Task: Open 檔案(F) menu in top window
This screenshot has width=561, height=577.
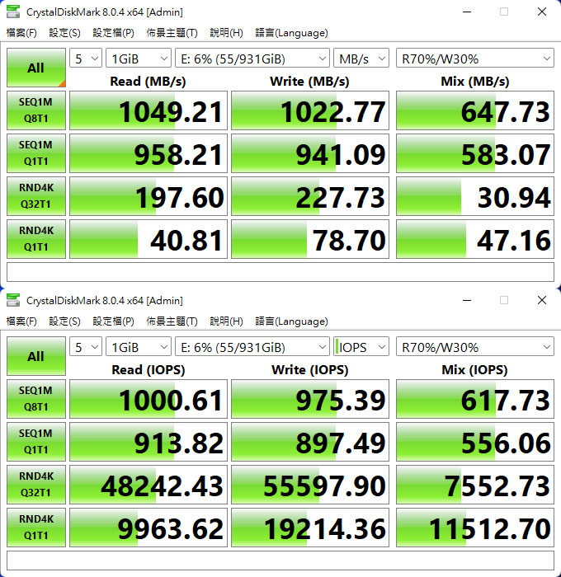Action: [x=21, y=33]
